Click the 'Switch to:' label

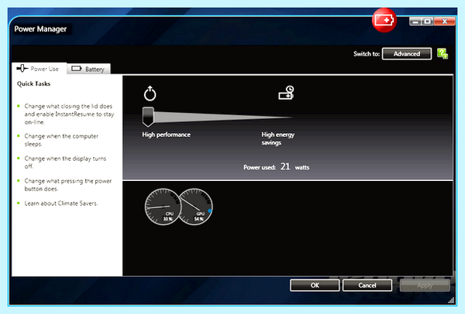(367, 54)
